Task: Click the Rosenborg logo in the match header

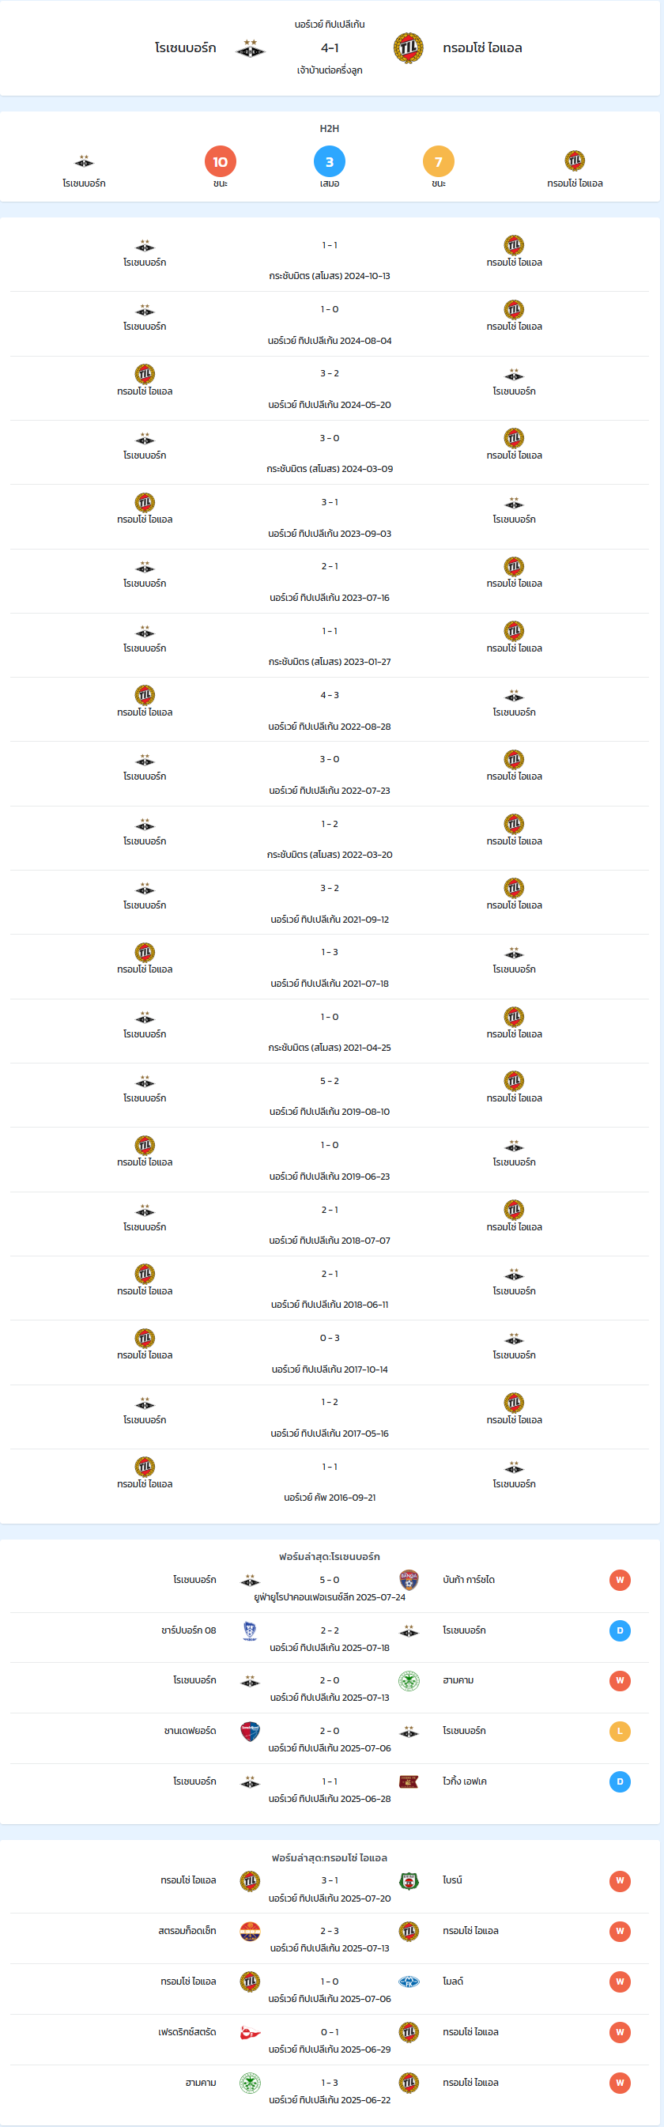Action: pos(251,49)
